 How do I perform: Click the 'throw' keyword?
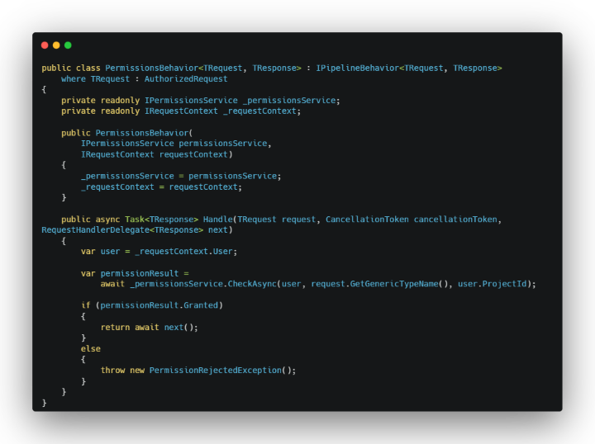pos(112,370)
